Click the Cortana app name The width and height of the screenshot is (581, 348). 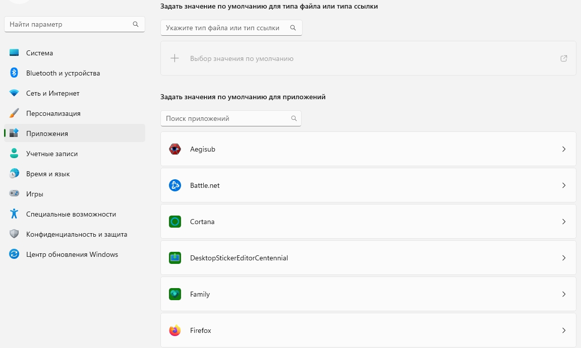coord(202,222)
